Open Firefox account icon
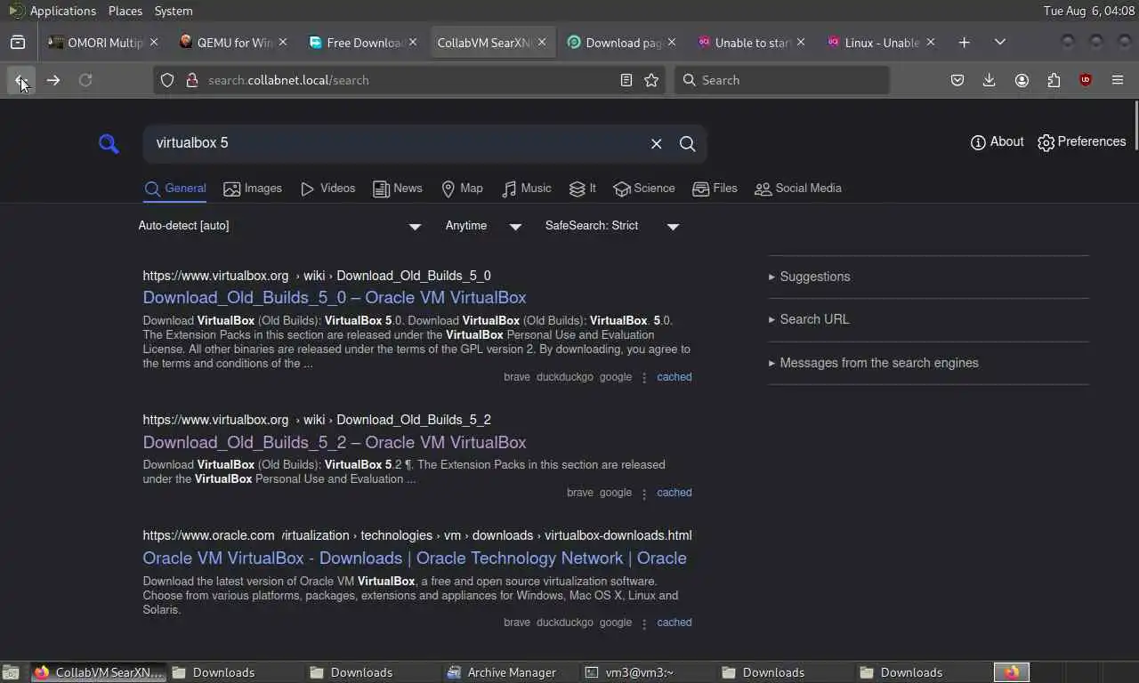The height and width of the screenshot is (683, 1139). point(1022,80)
